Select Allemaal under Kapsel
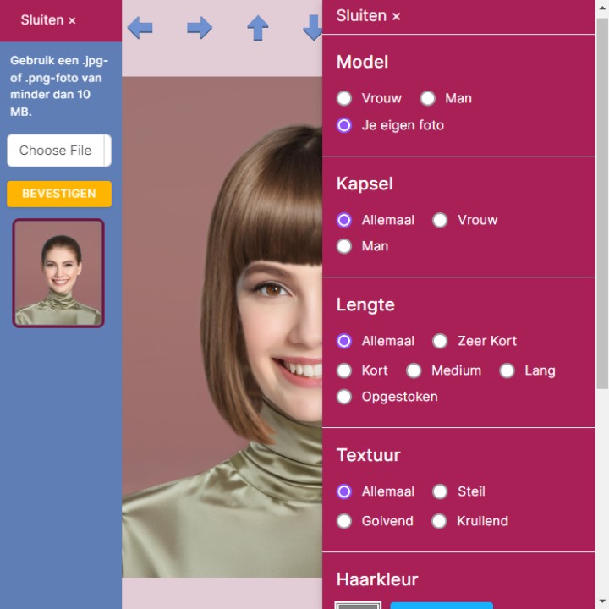The height and width of the screenshot is (609, 609). click(344, 220)
